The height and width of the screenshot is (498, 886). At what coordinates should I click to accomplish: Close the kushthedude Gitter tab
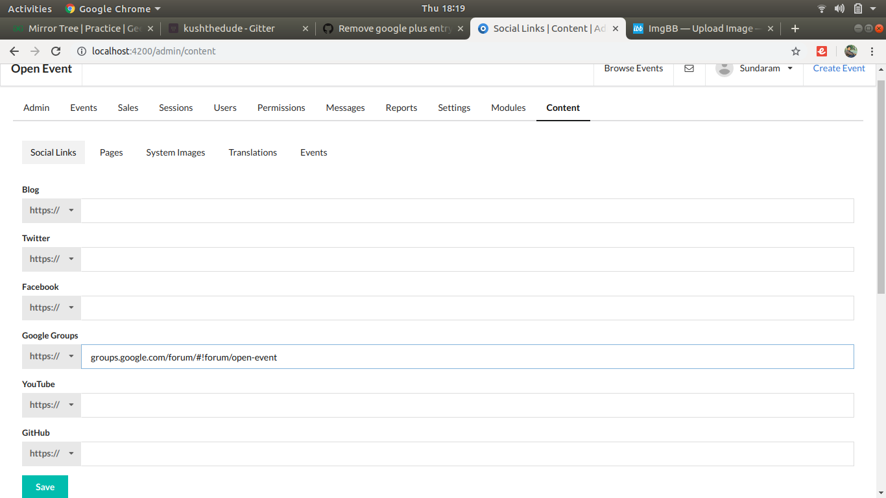click(305, 29)
